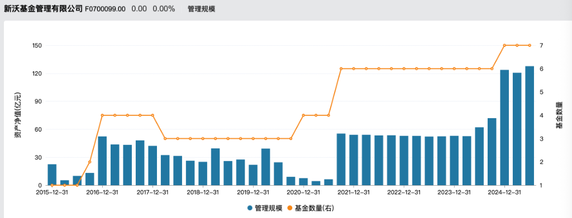This screenshot has width=572, height=218.
Task: Select orange line marker at 2024-12-31
Action: click(x=504, y=45)
